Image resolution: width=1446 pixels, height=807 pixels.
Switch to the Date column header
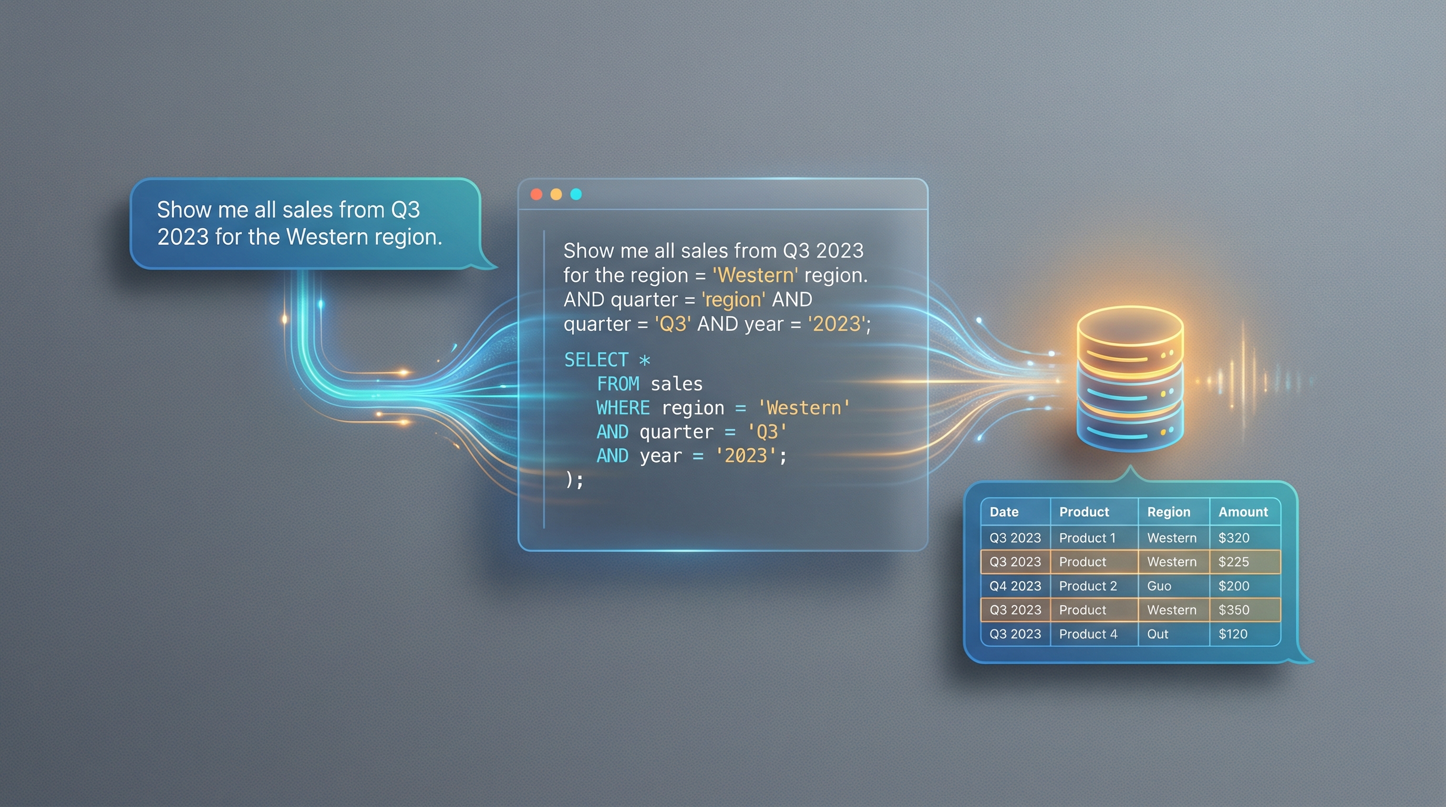coord(1004,512)
